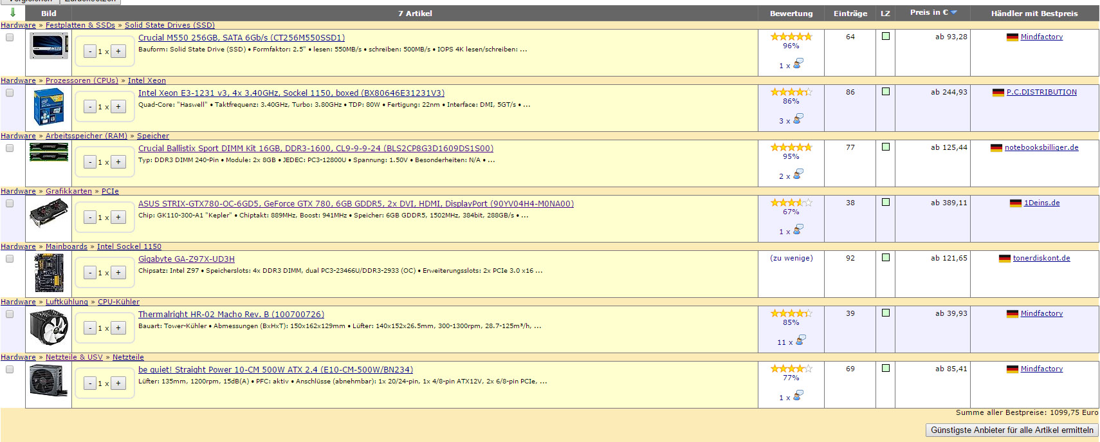
Task: Click Einträge column header
Action: (x=850, y=14)
